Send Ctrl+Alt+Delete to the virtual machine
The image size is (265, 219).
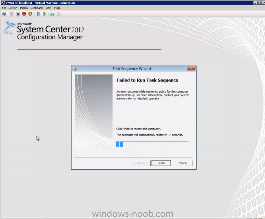(x=4, y=14)
